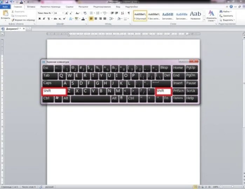Screen dimensions: 245x189
Task: Toggle strikethrough formatting
Action: click(55, 19)
